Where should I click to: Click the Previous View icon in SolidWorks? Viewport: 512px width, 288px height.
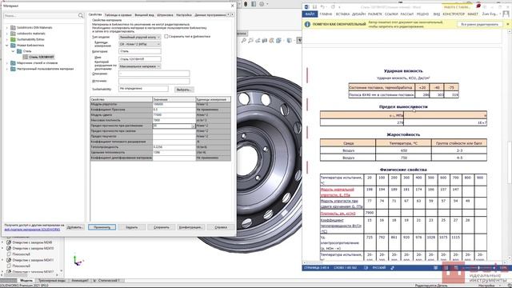258,41
